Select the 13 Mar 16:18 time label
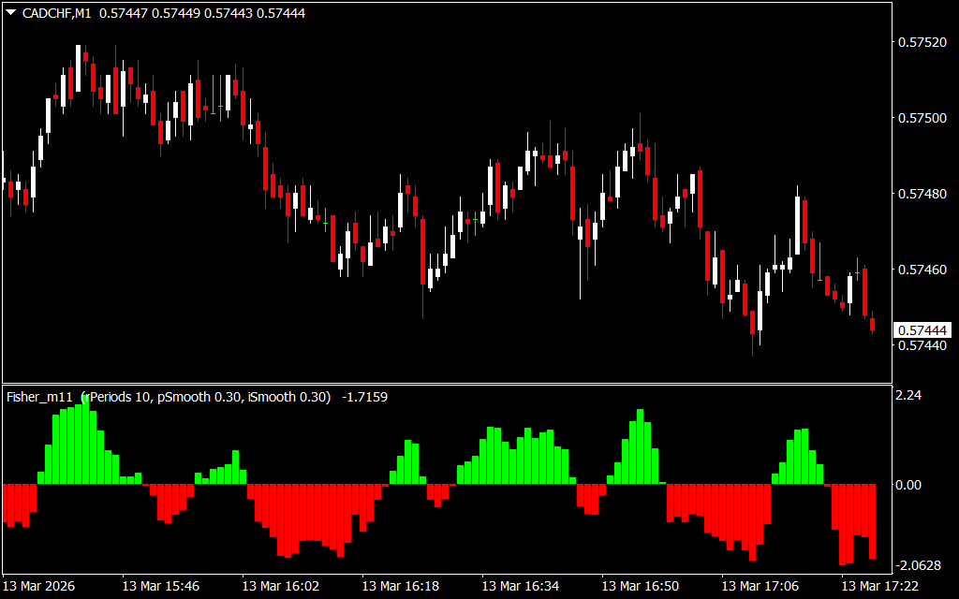 (401, 586)
